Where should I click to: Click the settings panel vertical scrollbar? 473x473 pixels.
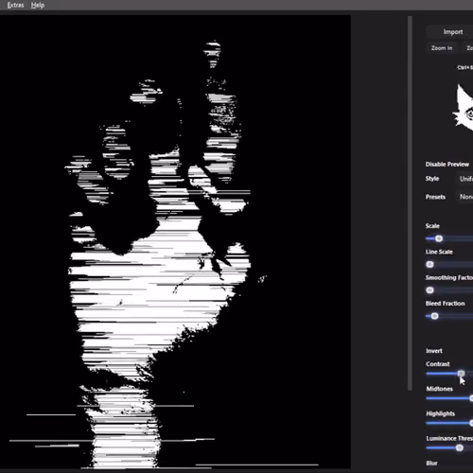[410, 203]
